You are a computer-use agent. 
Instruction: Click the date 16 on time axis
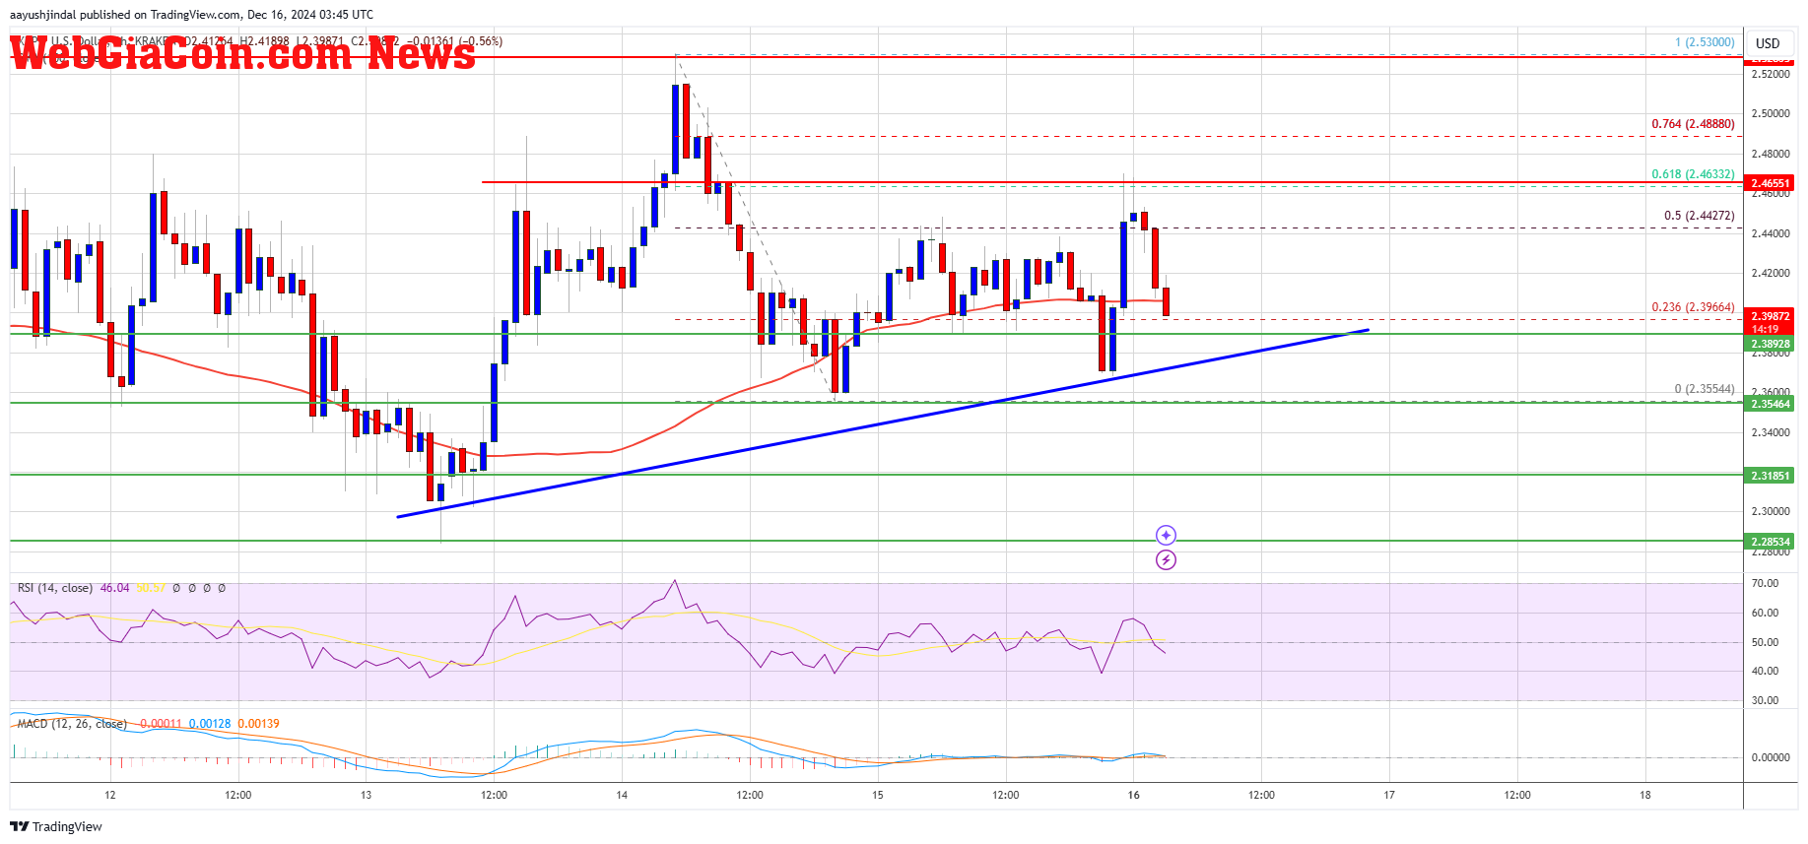click(1133, 795)
